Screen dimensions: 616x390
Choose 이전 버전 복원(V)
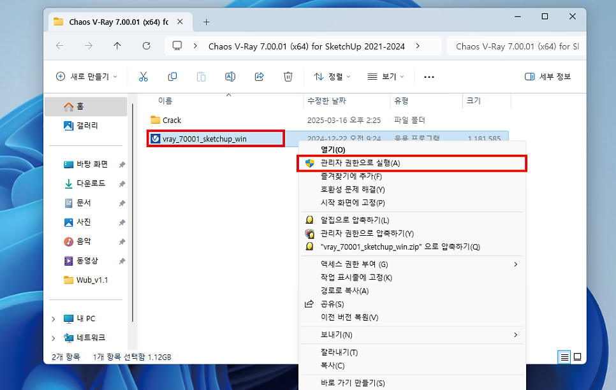point(412,318)
